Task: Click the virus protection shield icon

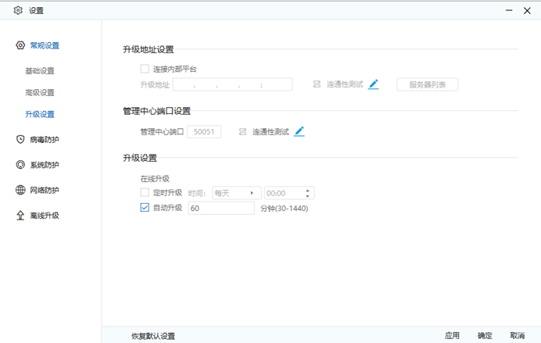Action: click(x=20, y=139)
